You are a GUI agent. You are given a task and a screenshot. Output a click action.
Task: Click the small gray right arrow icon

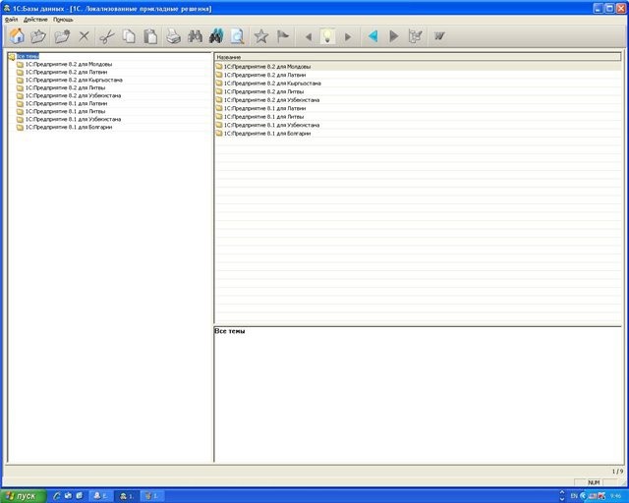pos(348,37)
